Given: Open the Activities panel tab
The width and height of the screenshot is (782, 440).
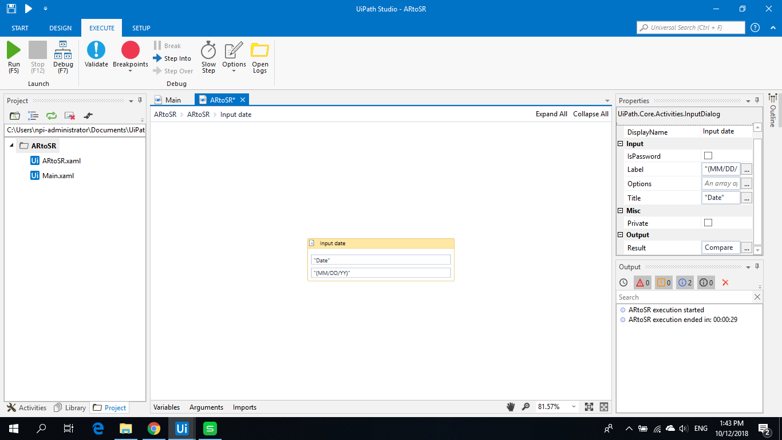Looking at the screenshot, I should [26, 408].
